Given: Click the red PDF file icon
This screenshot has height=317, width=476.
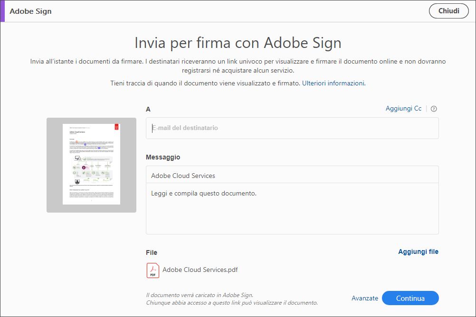Looking at the screenshot, I should tap(153, 270).
